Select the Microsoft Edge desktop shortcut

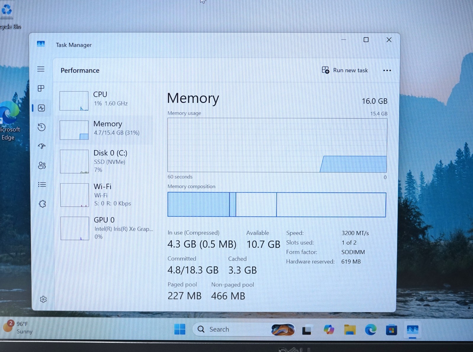point(9,121)
